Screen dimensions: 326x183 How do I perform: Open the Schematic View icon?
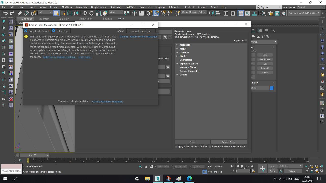click(254, 13)
